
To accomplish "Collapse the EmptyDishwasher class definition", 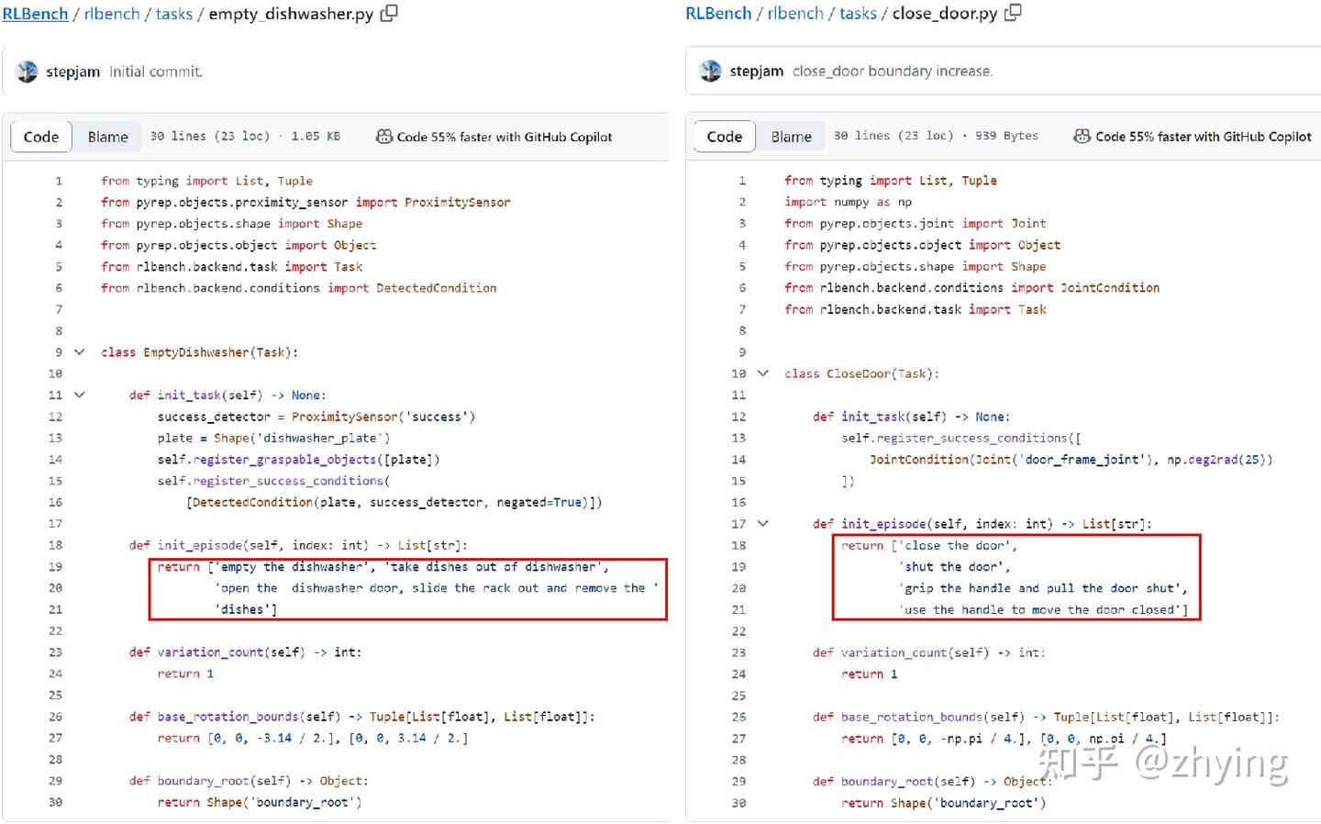I will click(x=79, y=351).
